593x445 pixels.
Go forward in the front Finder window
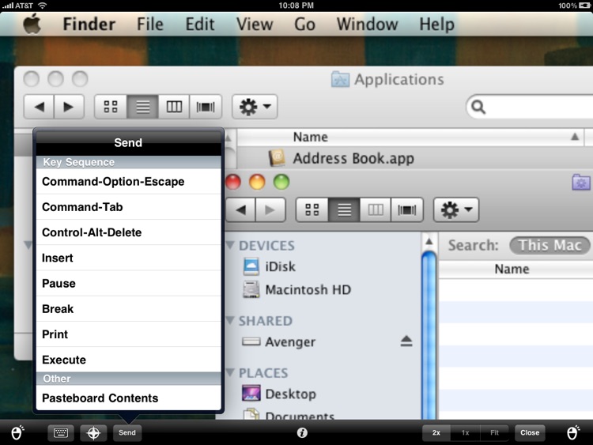pos(270,209)
